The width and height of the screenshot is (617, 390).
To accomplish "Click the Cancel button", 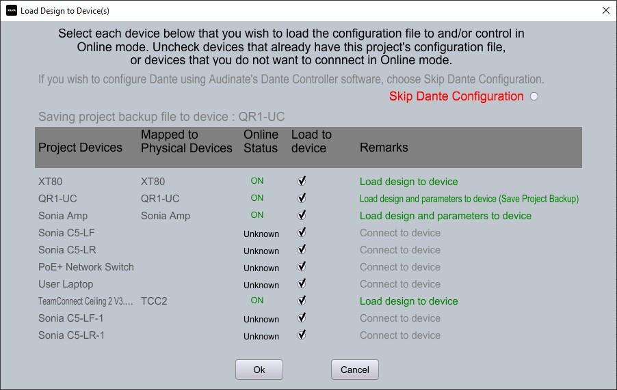I will [x=354, y=370].
